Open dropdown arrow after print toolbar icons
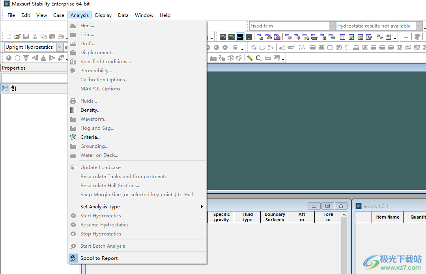The image size is (426, 274). tap(67, 38)
